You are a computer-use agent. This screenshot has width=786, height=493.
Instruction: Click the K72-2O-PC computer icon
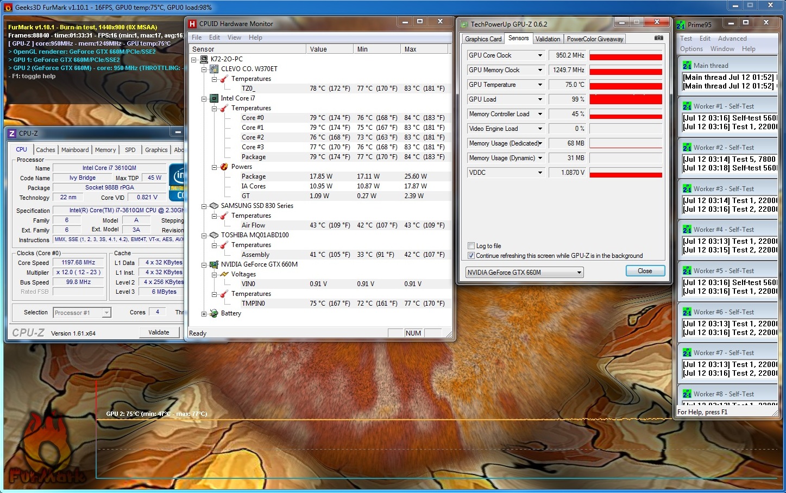[204, 59]
